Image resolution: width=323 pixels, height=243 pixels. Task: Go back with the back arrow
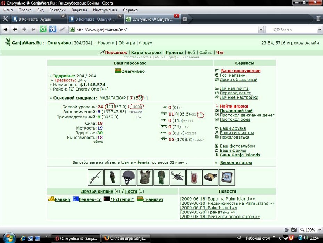(15, 29)
